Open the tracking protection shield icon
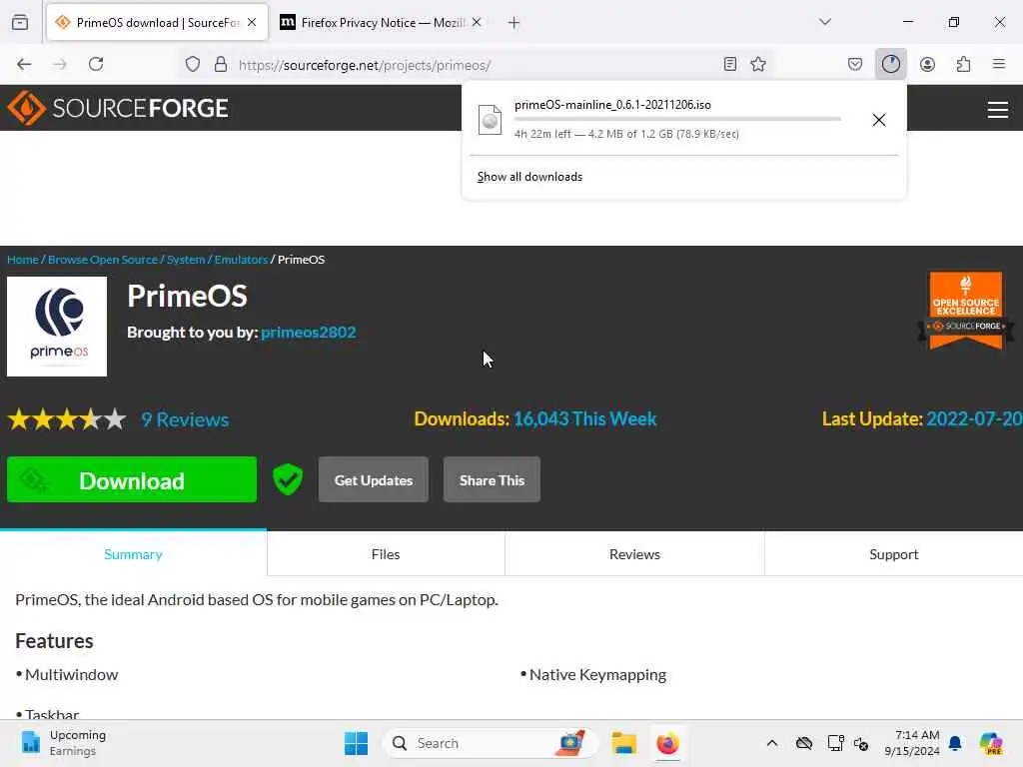This screenshot has height=767, width=1023. point(193,64)
